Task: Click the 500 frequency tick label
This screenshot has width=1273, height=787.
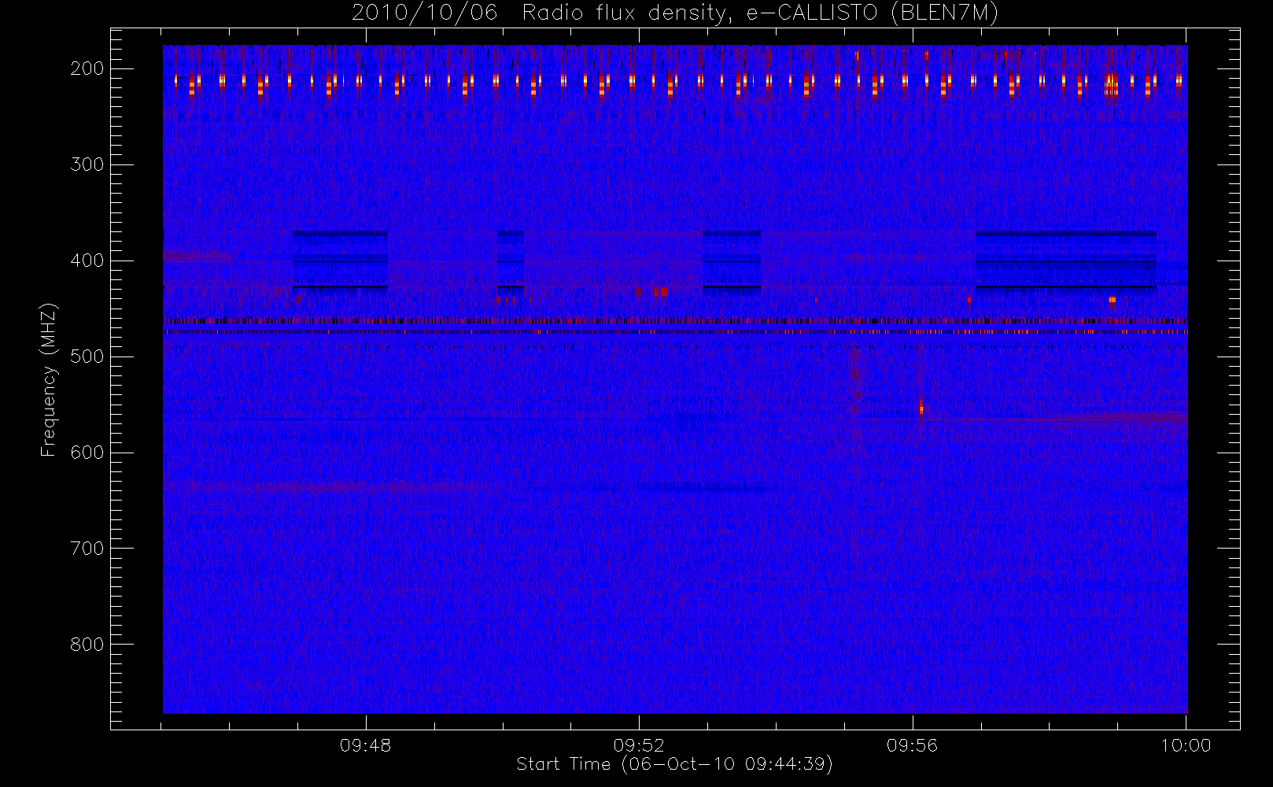Action: pos(87,357)
